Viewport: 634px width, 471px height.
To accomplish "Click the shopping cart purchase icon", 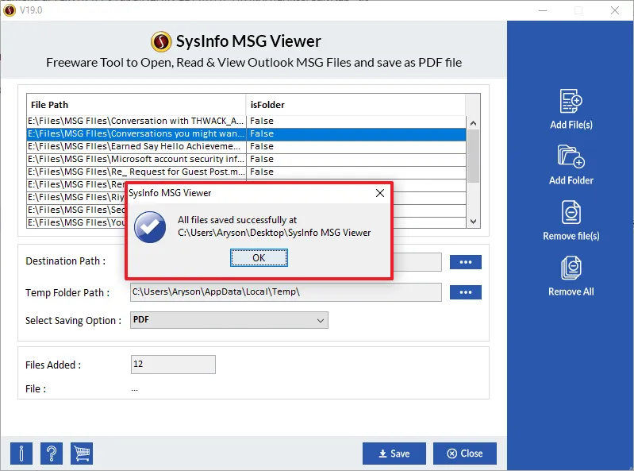I will coord(82,454).
